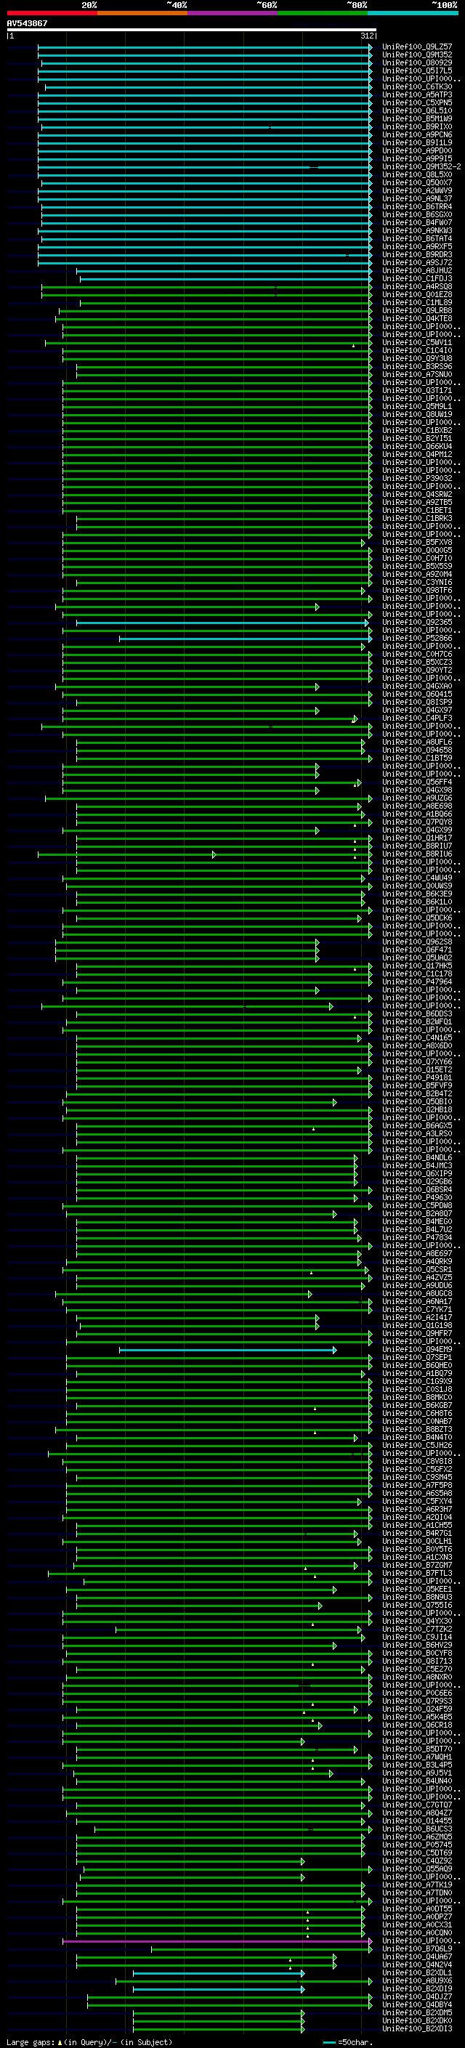Image resolution: width=465 pixels, height=2048 pixels.
Task: Open hit UniRef100_C4PLF3
Action: click(x=417, y=718)
